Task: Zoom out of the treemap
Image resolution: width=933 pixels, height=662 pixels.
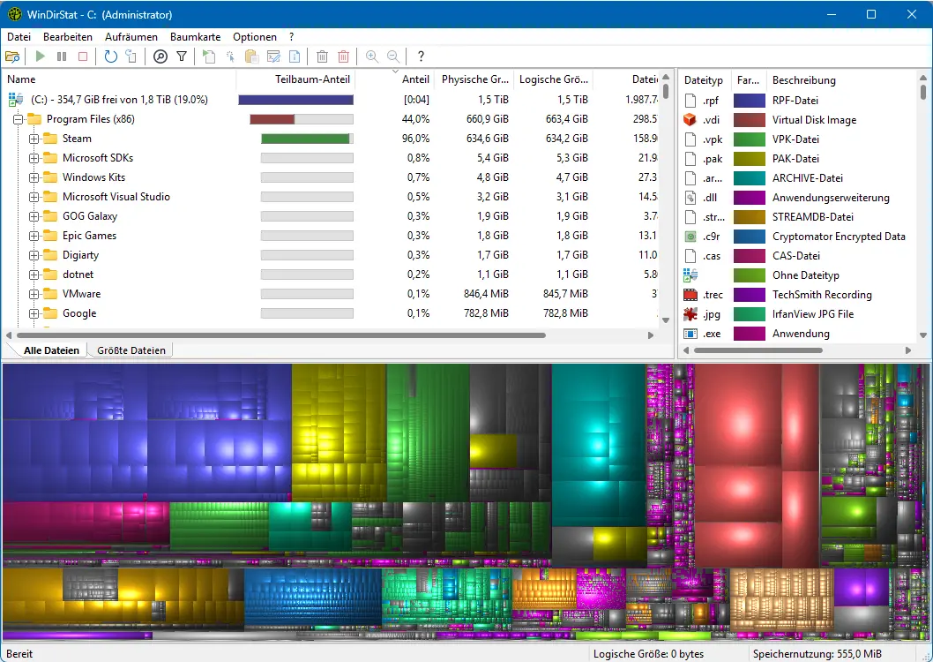Action: 393,56
